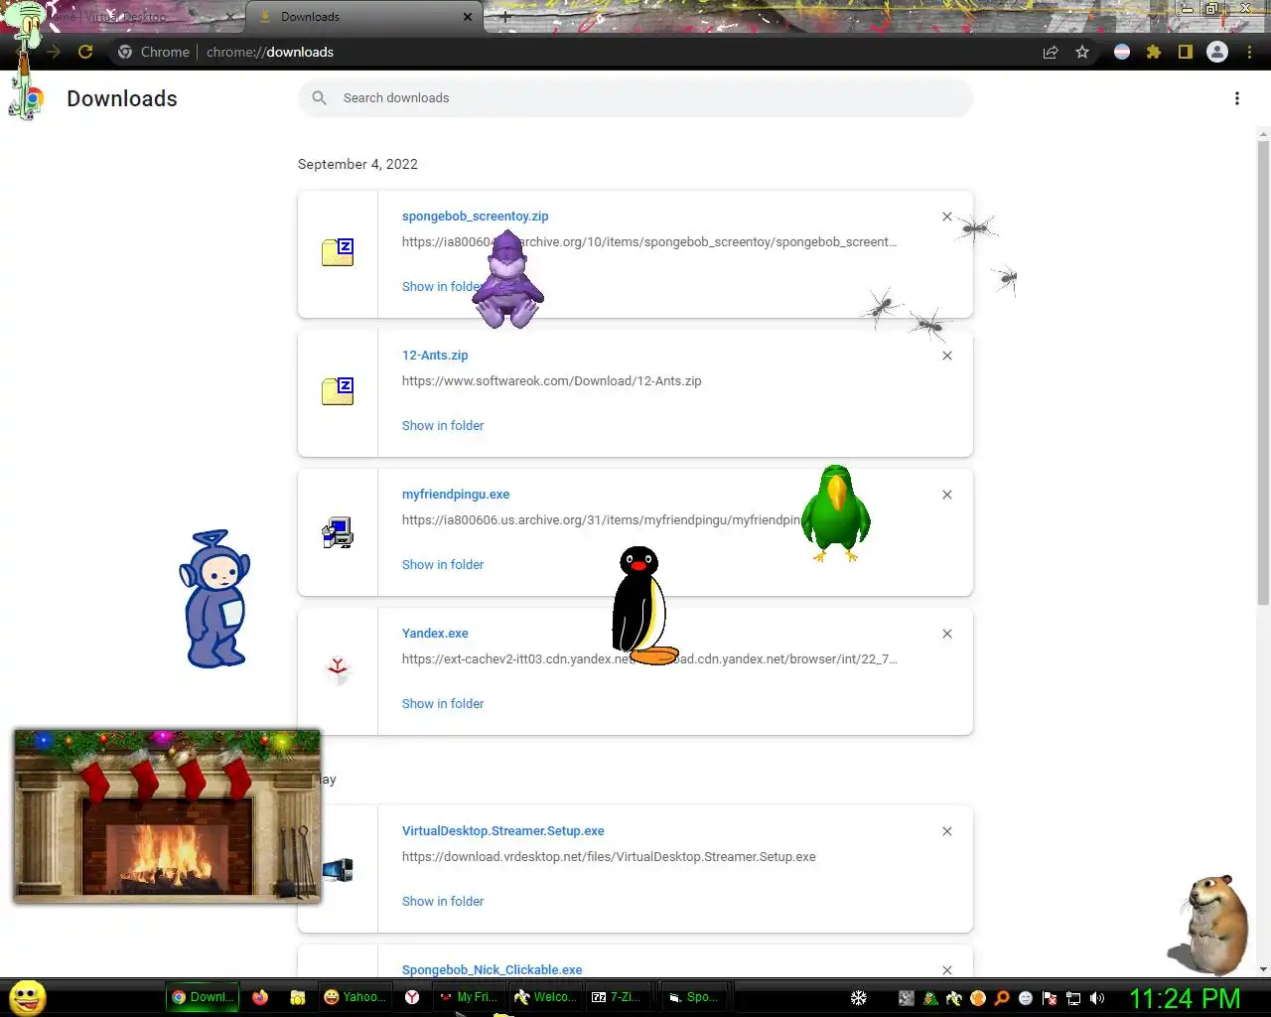
Task: Open the Downl... Chrome taskbar button
Action: (x=203, y=997)
